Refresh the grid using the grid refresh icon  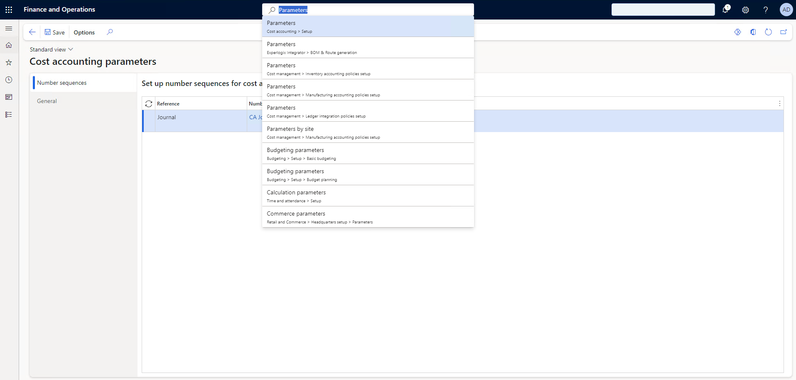click(149, 104)
